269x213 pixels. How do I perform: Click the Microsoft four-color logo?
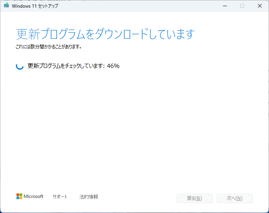click(x=19, y=196)
